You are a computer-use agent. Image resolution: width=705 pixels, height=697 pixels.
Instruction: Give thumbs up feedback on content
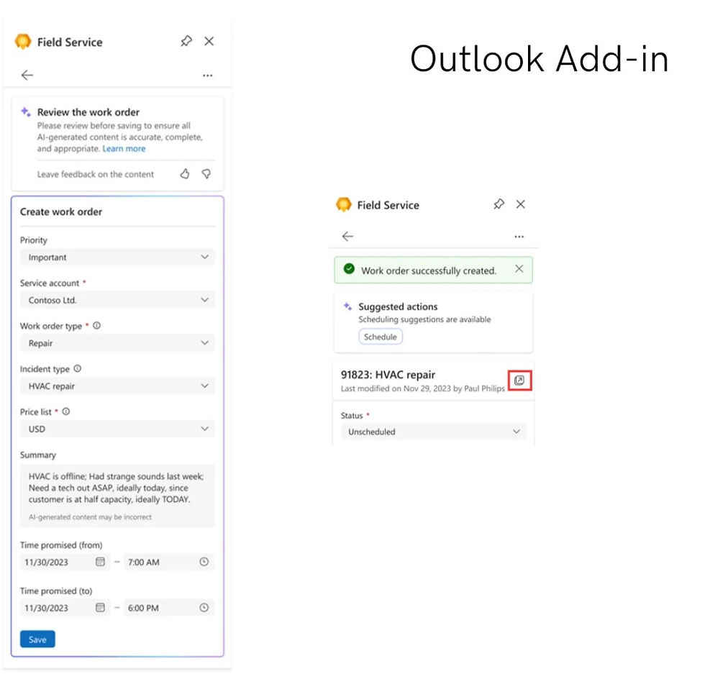click(185, 174)
